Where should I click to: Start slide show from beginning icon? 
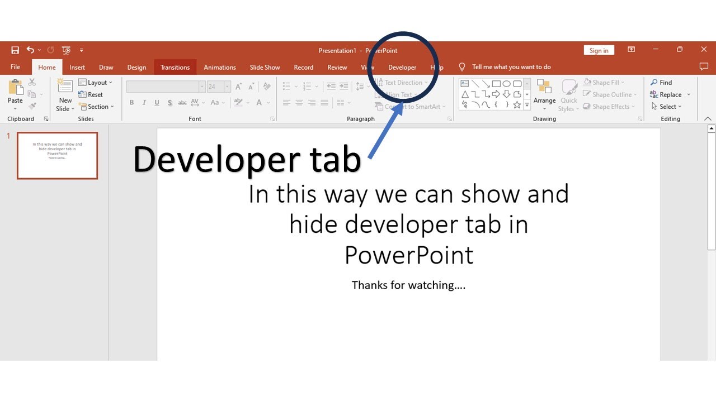[x=66, y=50]
